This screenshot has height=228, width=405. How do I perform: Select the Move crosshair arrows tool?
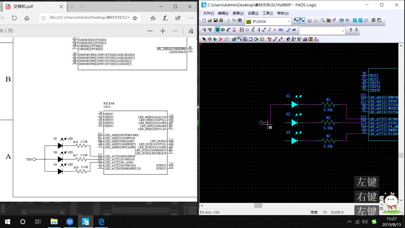point(210,39)
